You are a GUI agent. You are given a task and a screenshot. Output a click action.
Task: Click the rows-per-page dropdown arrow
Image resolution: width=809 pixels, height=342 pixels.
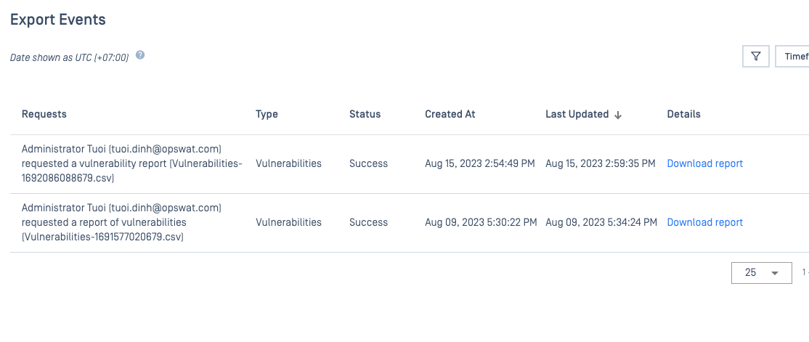coord(774,273)
